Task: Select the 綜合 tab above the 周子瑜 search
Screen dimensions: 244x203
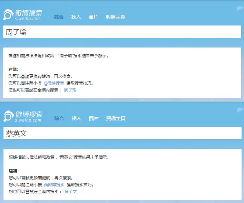Action: click(x=59, y=17)
